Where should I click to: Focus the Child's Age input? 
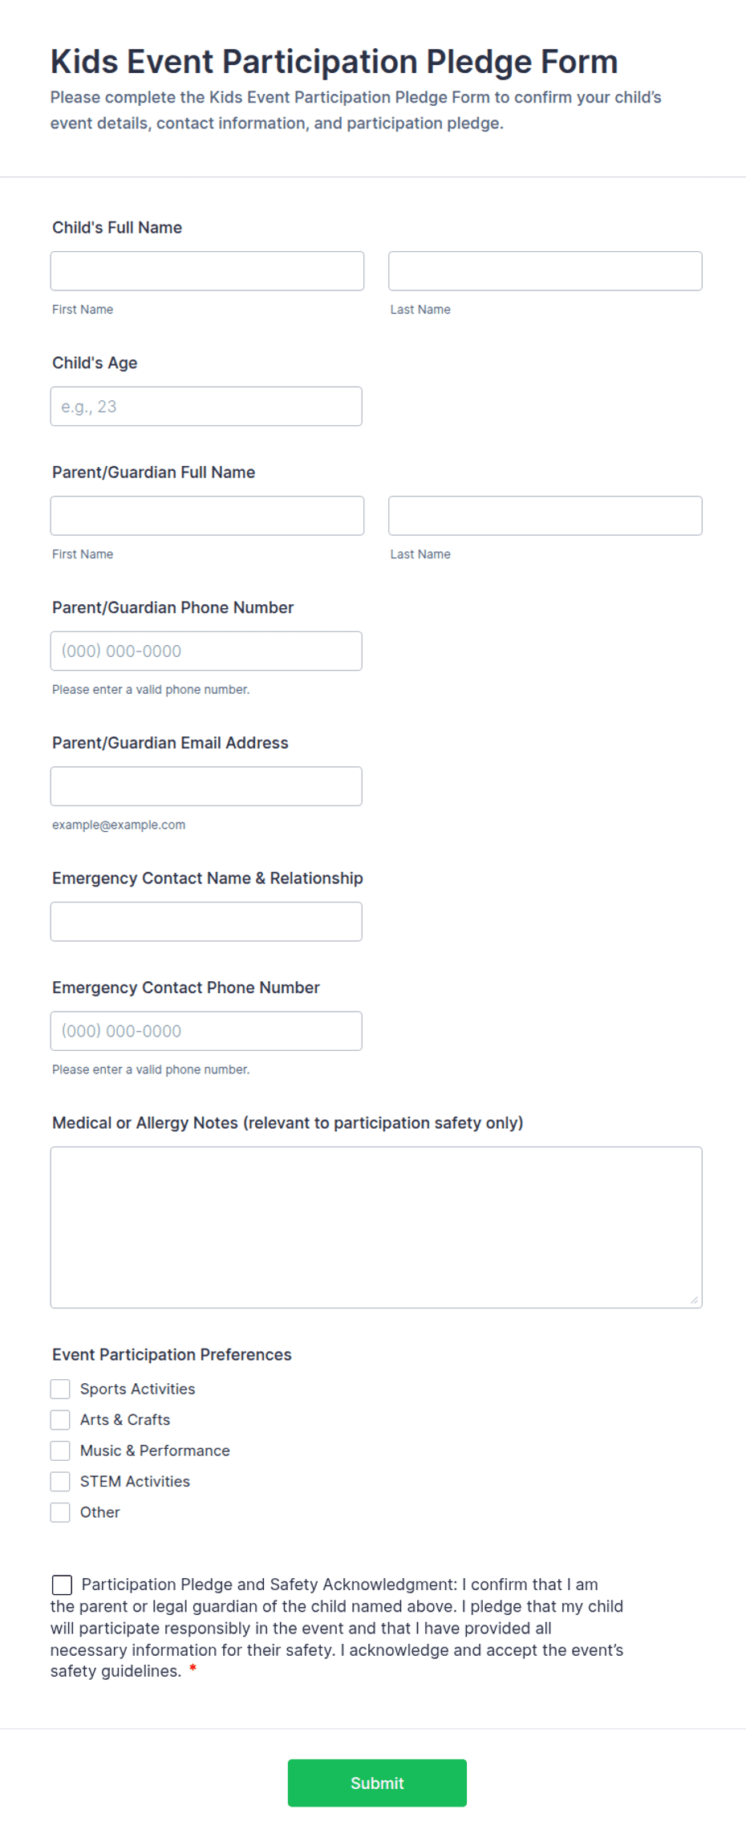pos(206,407)
